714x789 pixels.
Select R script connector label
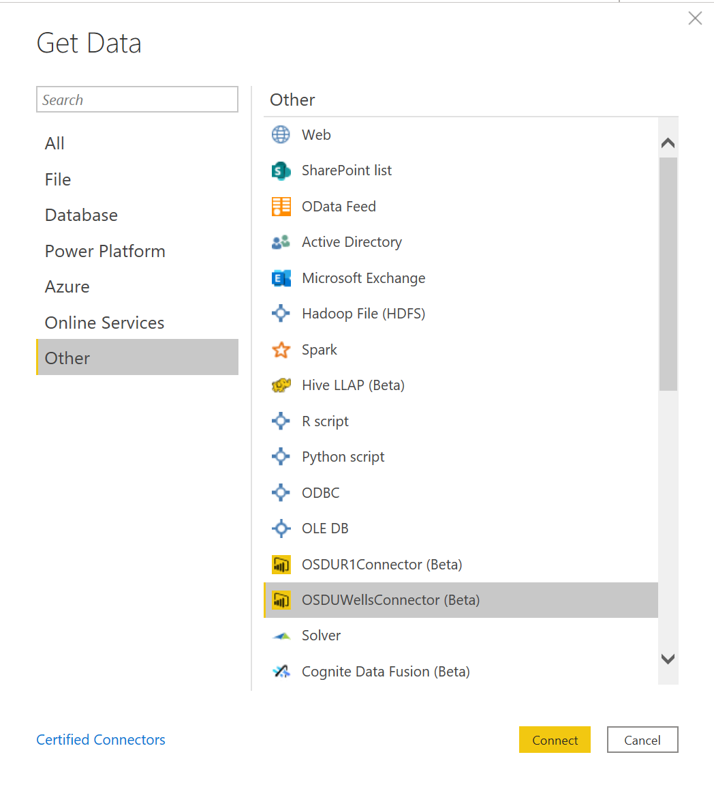325,421
